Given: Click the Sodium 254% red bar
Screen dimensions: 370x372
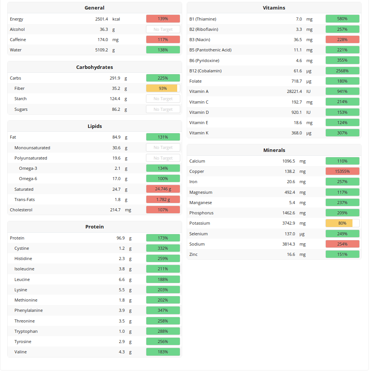Looking at the screenshot, I should pos(342,244).
